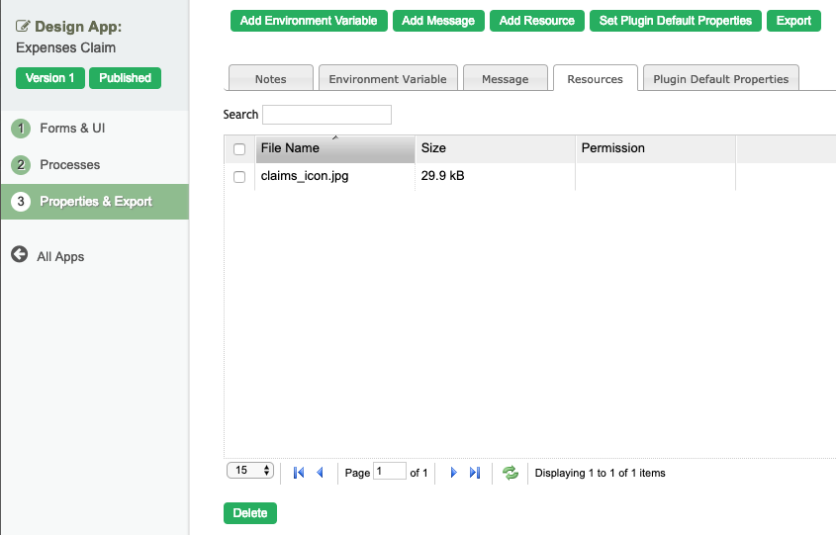Click the All Apps back arrow icon
The height and width of the screenshot is (535, 836).
[x=19, y=255]
